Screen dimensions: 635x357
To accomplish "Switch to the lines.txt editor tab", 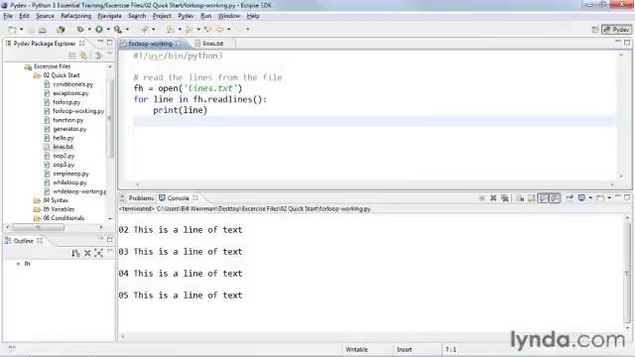I will click(x=213, y=44).
